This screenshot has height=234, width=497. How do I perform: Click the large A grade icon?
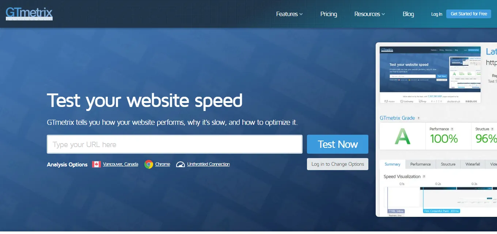coord(403,137)
